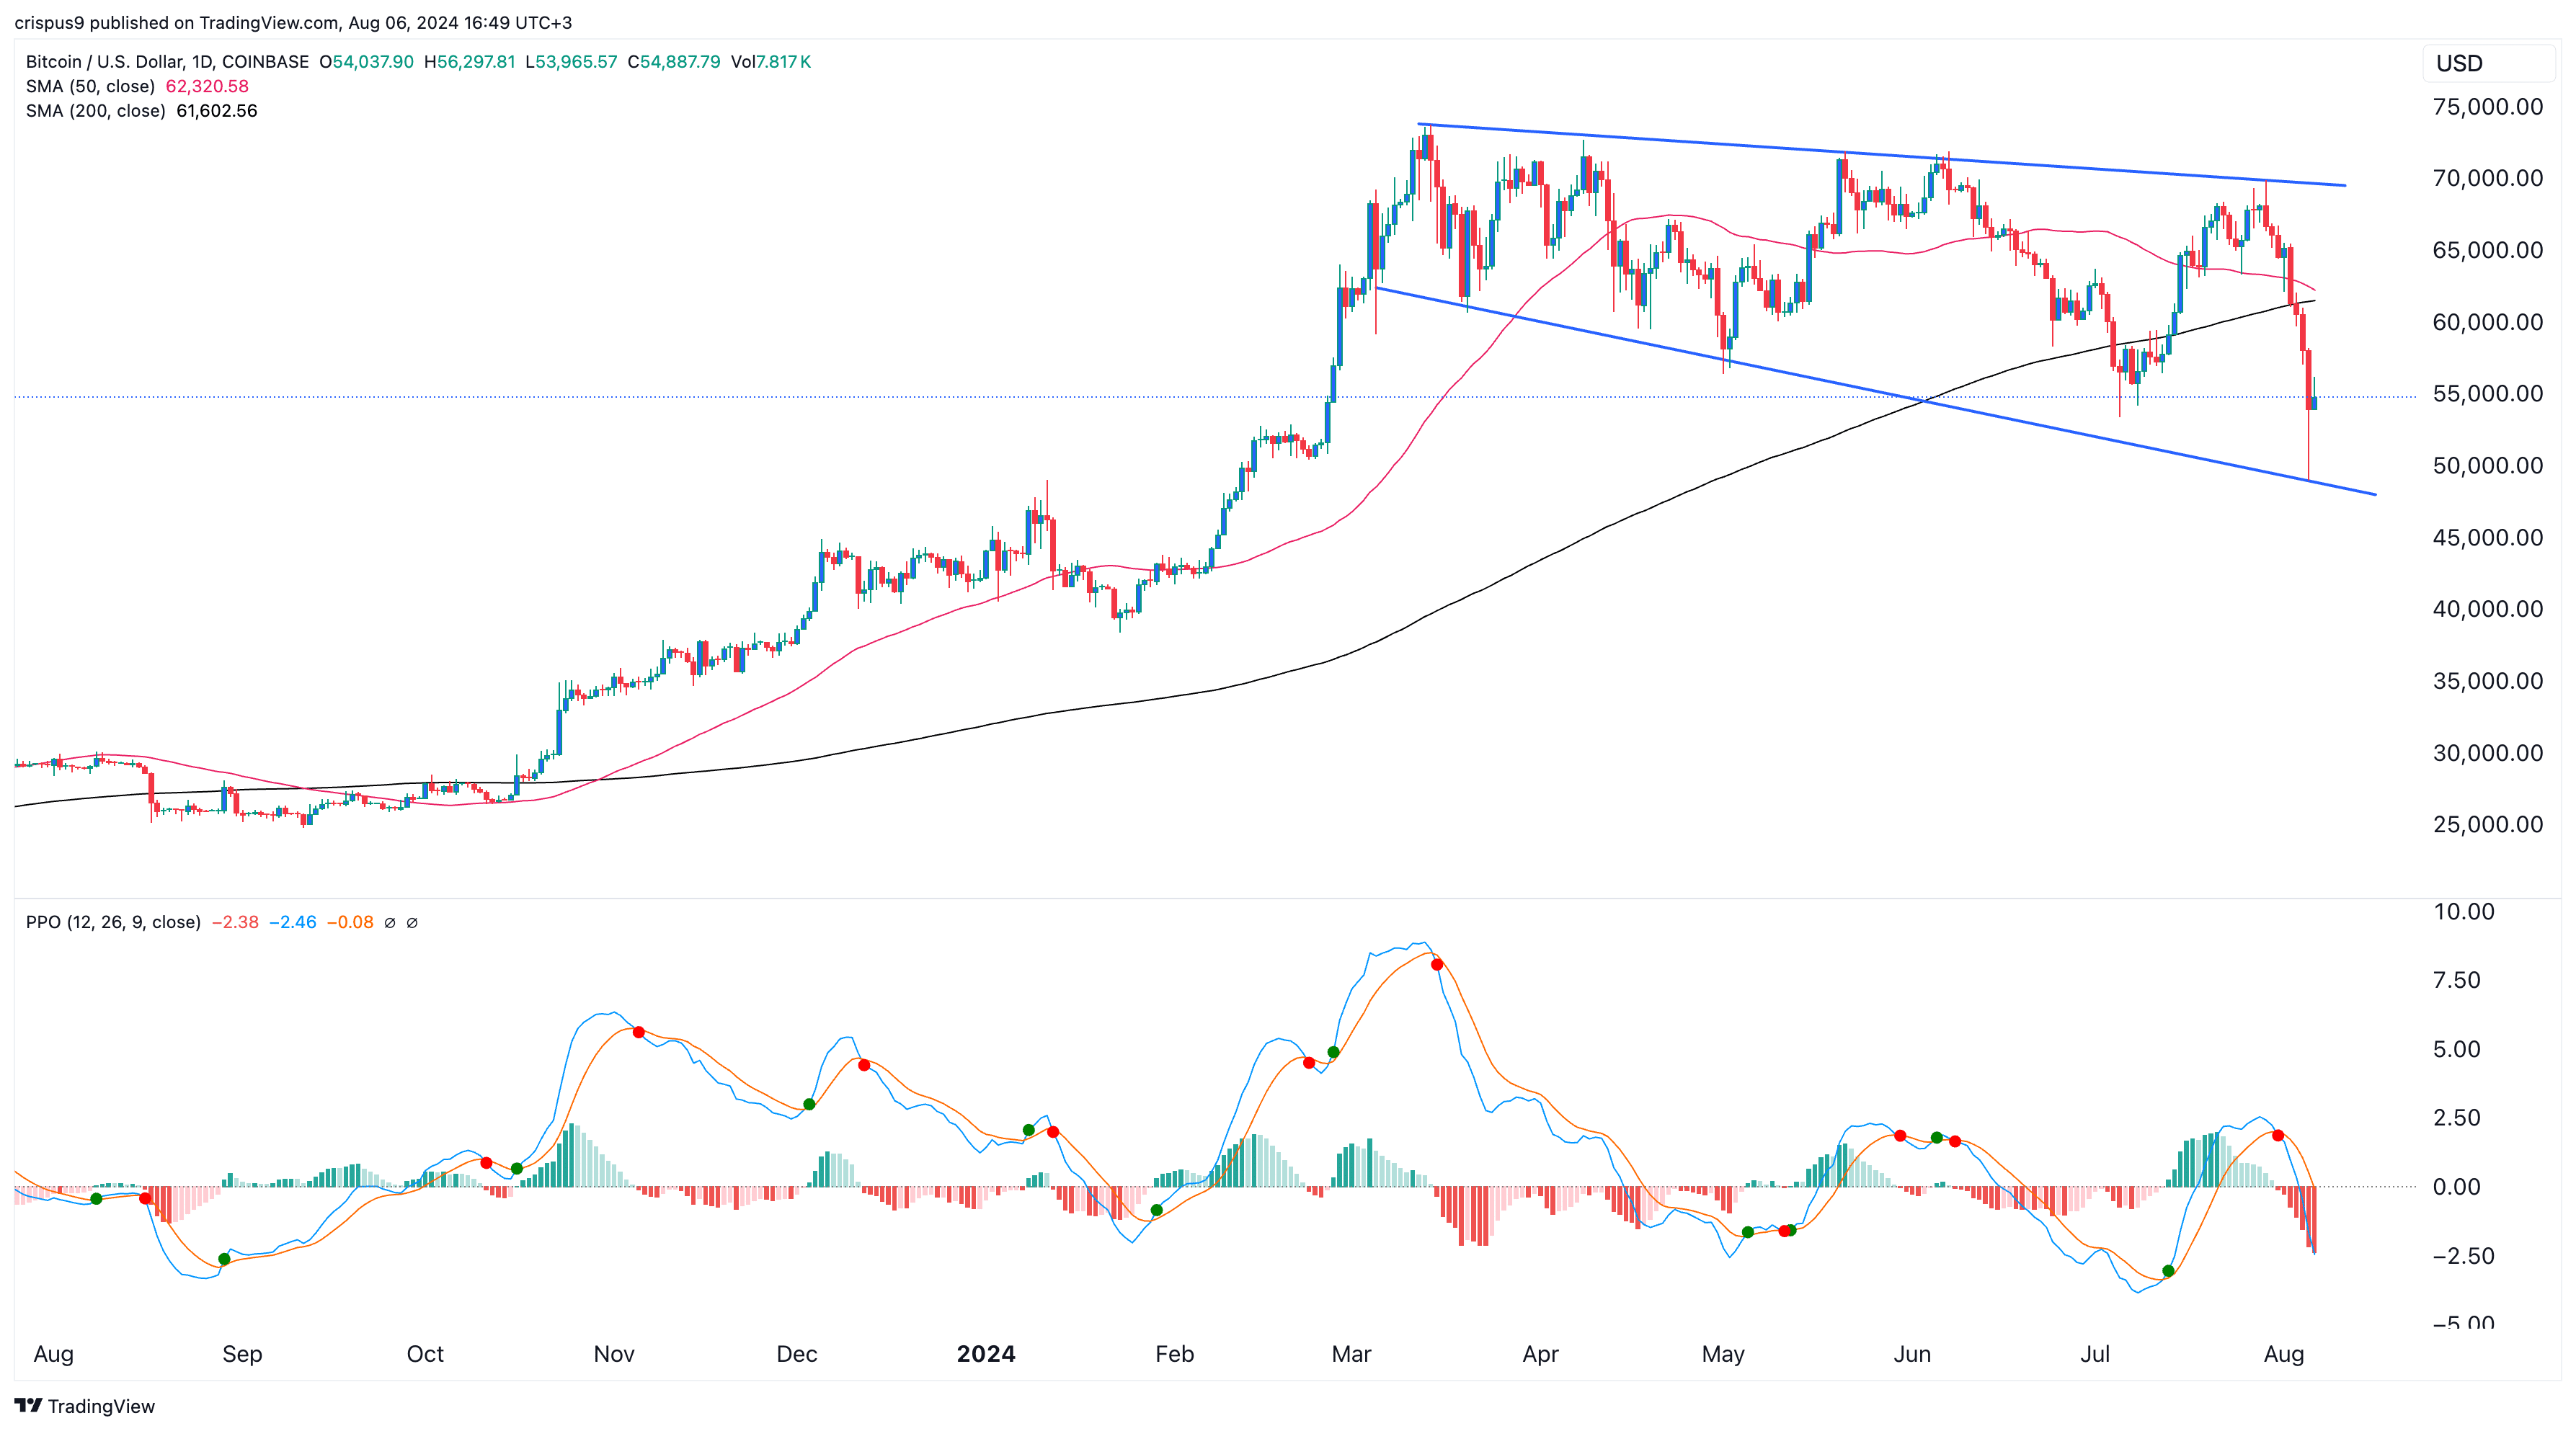
Task: Click the Mar label on time axis
Action: pos(1351,1354)
